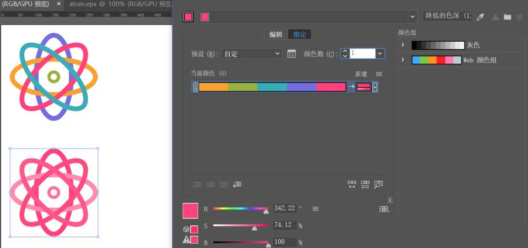Click the save color group icon
The height and width of the screenshot is (248, 528).
[x=495, y=17]
